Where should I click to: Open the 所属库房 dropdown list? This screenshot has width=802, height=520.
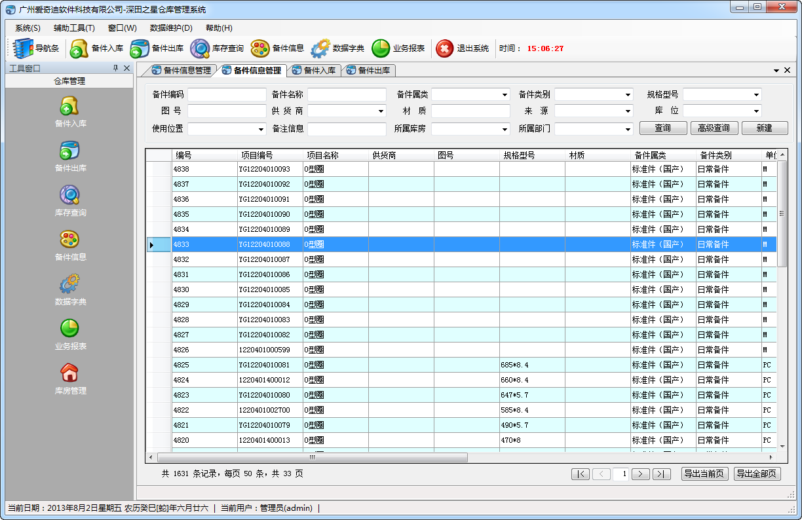coord(505,128)
